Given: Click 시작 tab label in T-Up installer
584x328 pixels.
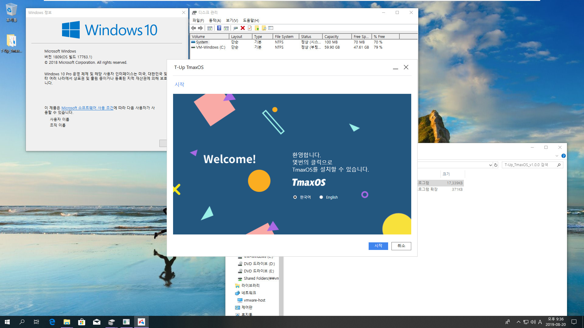Looking at the screenshot, I should [x=179, y=84].
